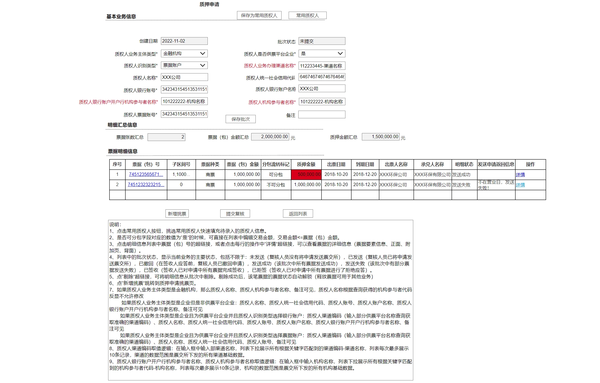
Task: Open the 质权人识别类型 dropdown
Action: click(184, 65)
